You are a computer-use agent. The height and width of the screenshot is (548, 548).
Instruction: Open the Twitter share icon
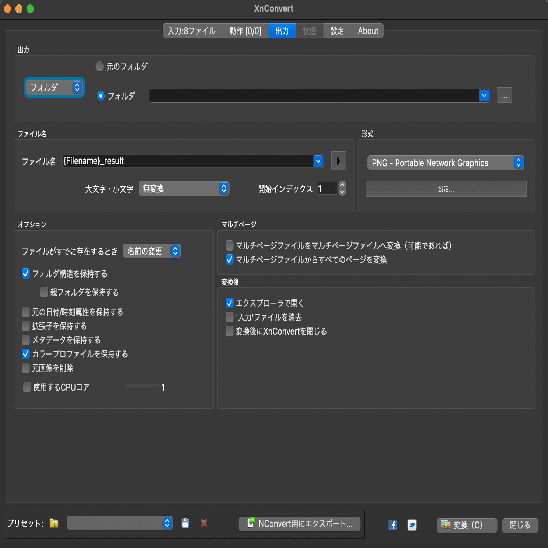click(412, 525)
